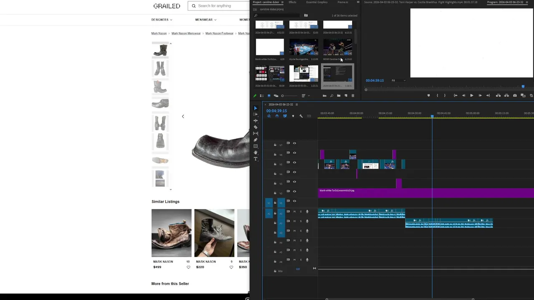The image size is (534, 300).
Task: Add a marker in the timeline header
Action: [x=293, y=116]
